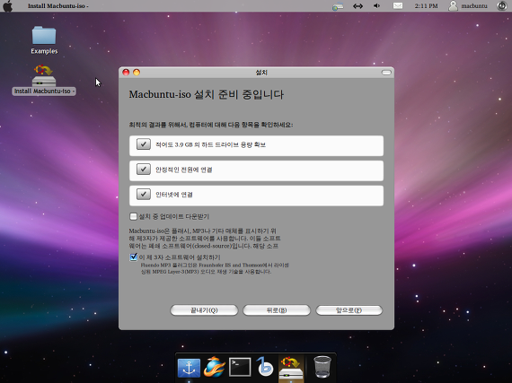Click the heading Macbuntu-iso 설치 준비 중입니다
This screenshot has width=512, height=383.
[x=207, y=94]
